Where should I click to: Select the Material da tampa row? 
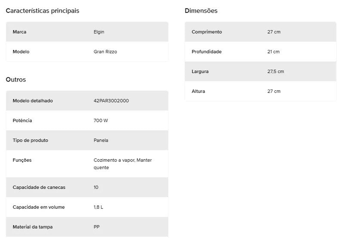87,227
